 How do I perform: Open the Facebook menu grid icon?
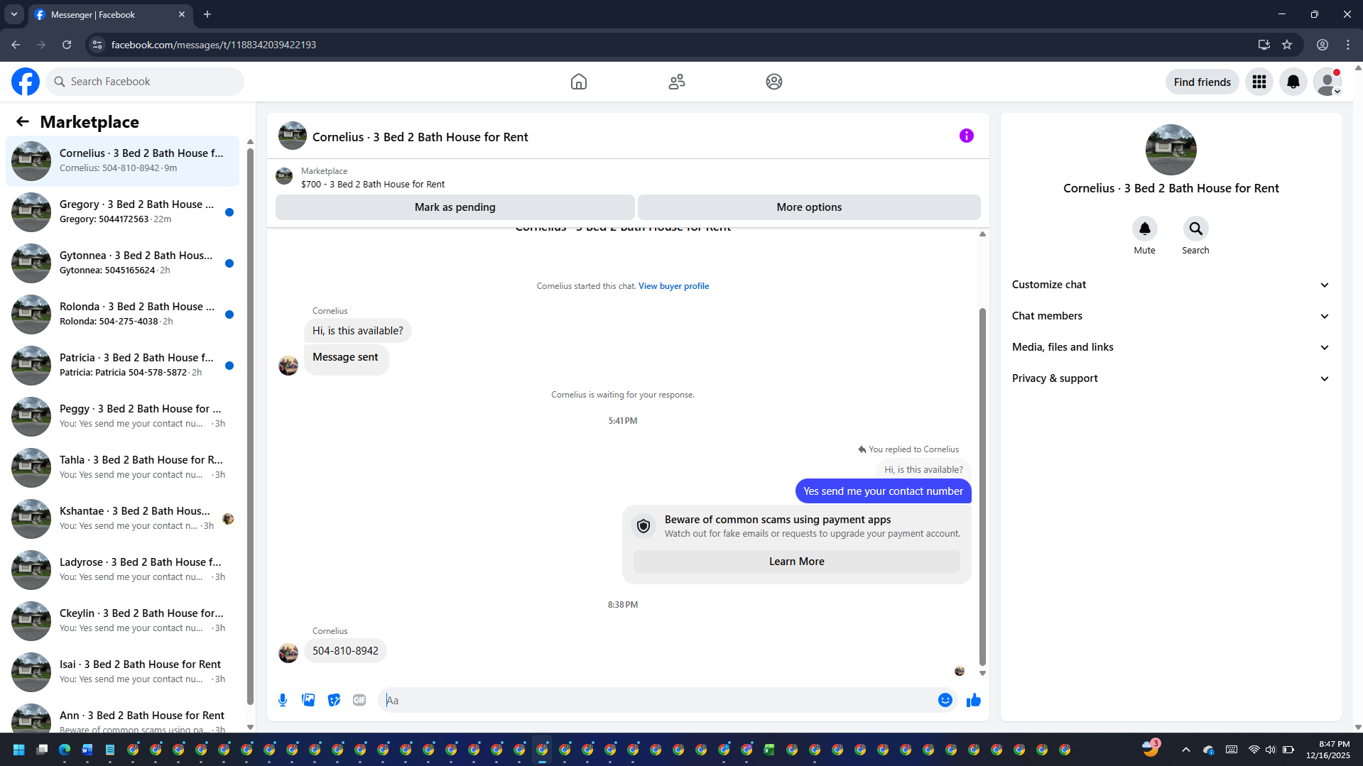[x=1259, y=82]
